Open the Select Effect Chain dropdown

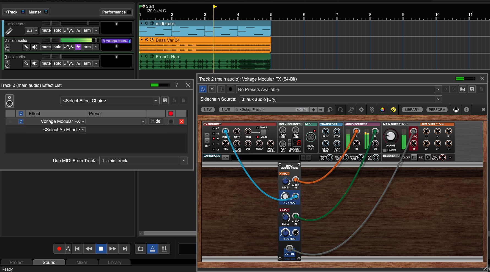tap(110, 101)
